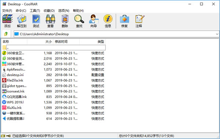Select the 360安全浏... browser icon
Screen dimensions: 220x139
[x=4, y=59]
